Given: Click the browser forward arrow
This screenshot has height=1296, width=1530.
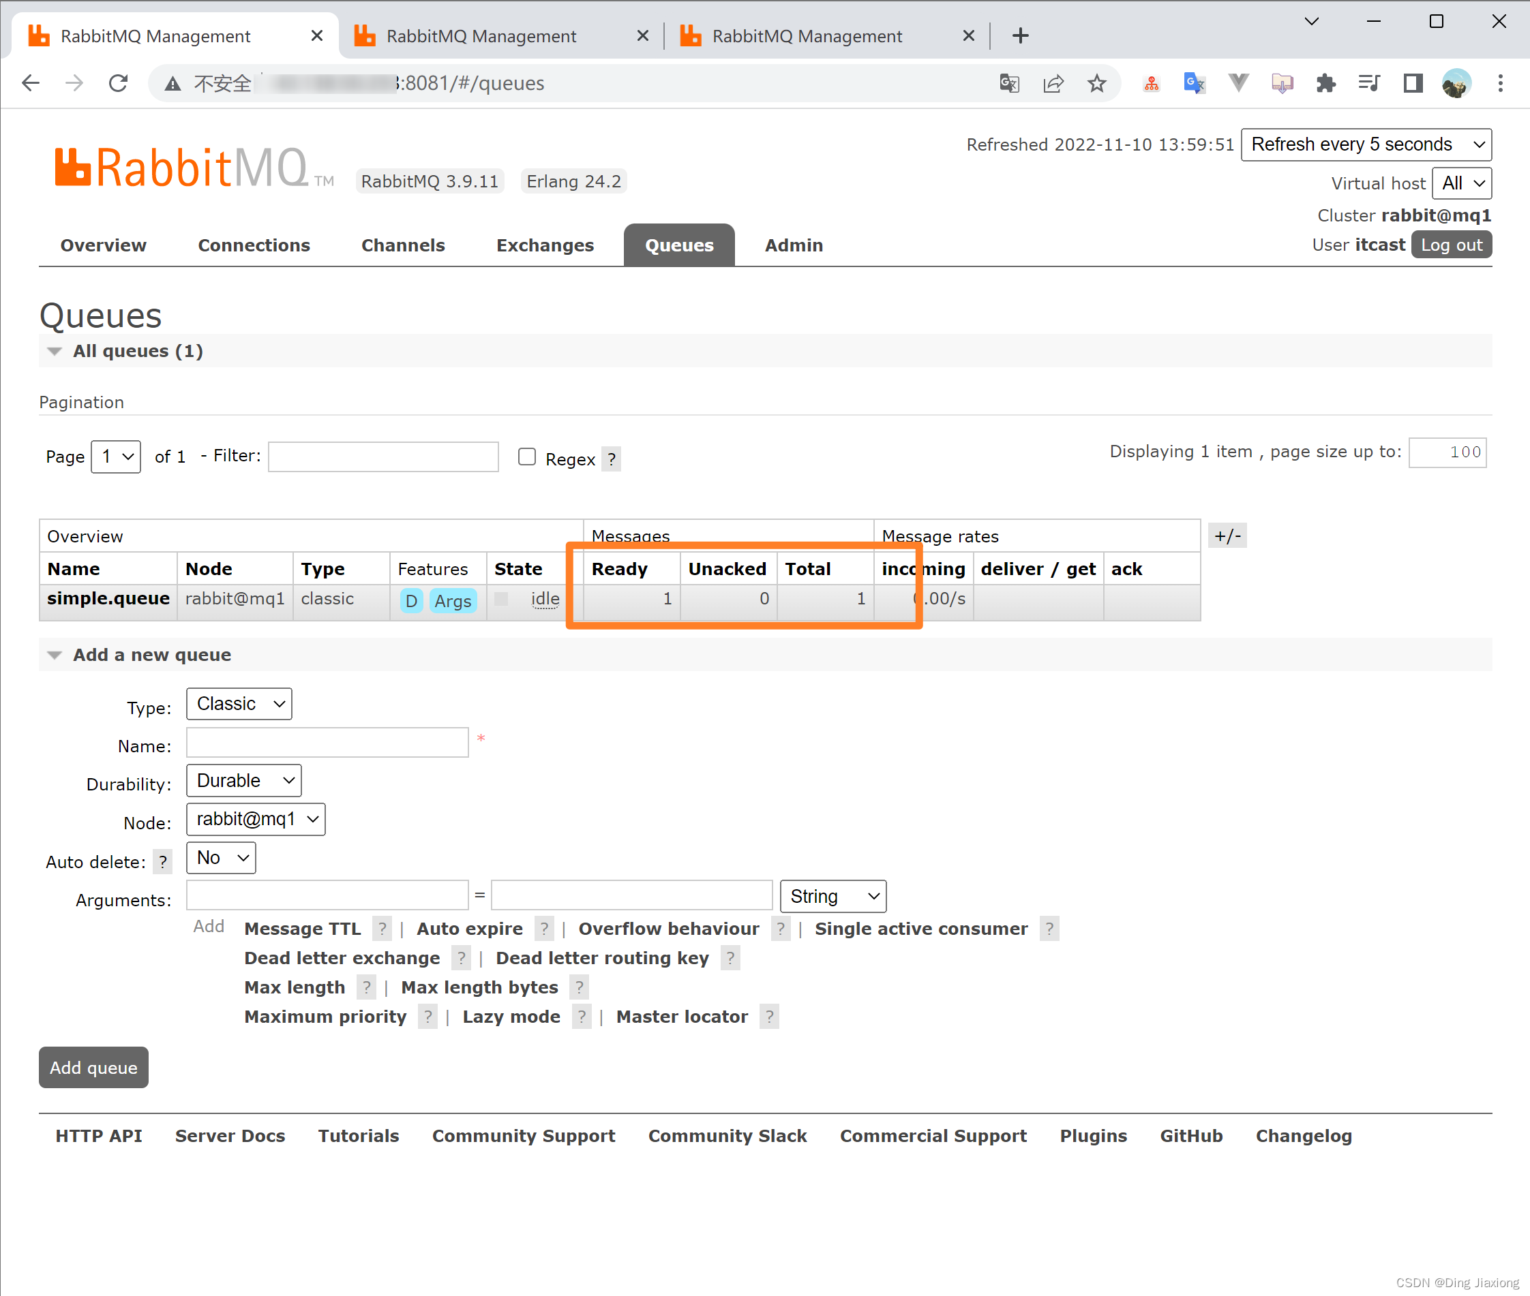Looking at the screenshot, I should pyautogui.click(x=74, y=83).
